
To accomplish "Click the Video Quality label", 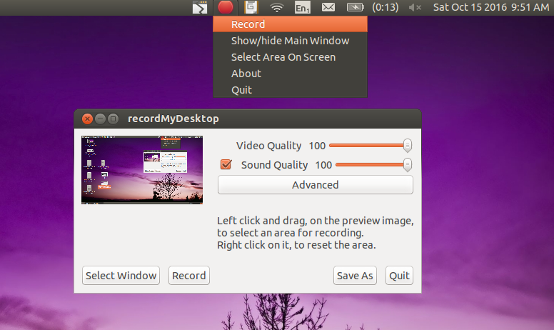I will click(268, 146).
